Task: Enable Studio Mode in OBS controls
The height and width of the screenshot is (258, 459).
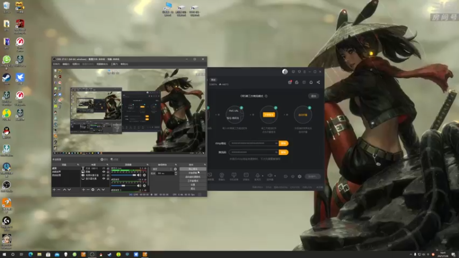Action: [193, 181]
